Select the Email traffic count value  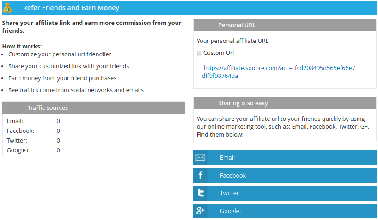pos(58,121)
